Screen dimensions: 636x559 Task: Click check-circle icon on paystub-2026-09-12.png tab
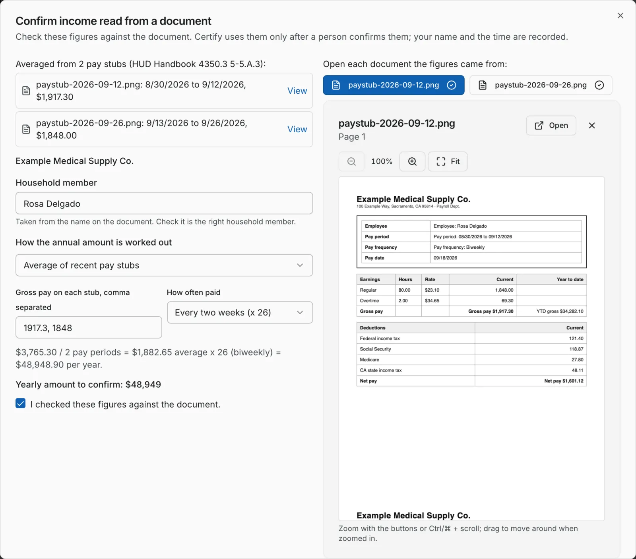(452, 85)
